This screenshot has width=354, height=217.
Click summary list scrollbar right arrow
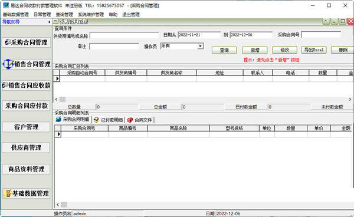350,99
